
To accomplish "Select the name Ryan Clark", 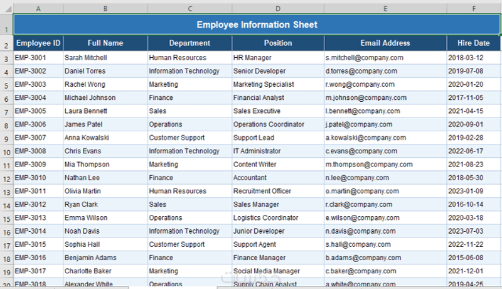I will tap(105, 204).
